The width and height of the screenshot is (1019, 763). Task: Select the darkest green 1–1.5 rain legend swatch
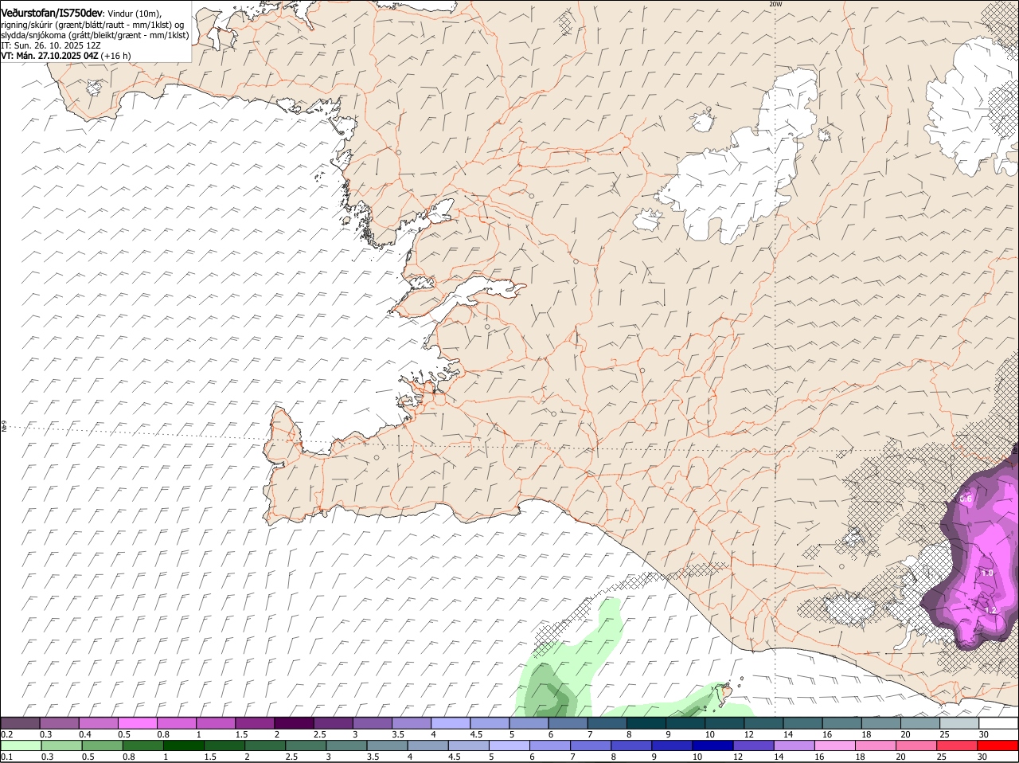click(x=182, y=745)
